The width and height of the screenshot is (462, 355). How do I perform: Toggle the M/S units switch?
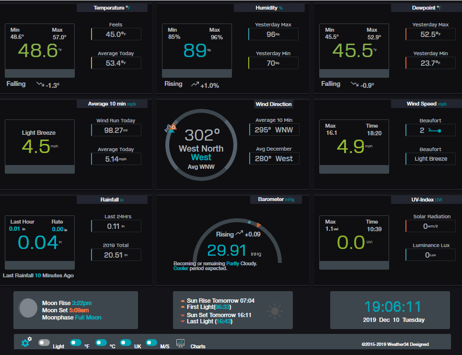point(151,343)
